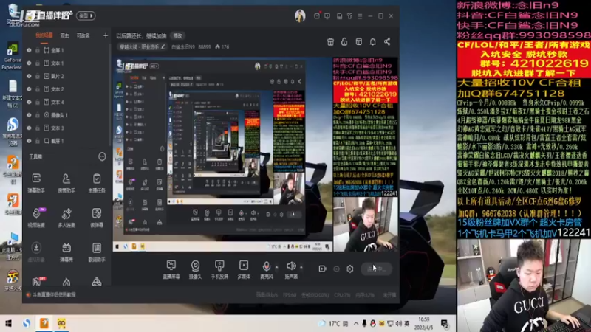Add a 直播屏幕 screen source
Image resolution: width=591 pixels, height=332 pixels.
[x=171, y=269]
